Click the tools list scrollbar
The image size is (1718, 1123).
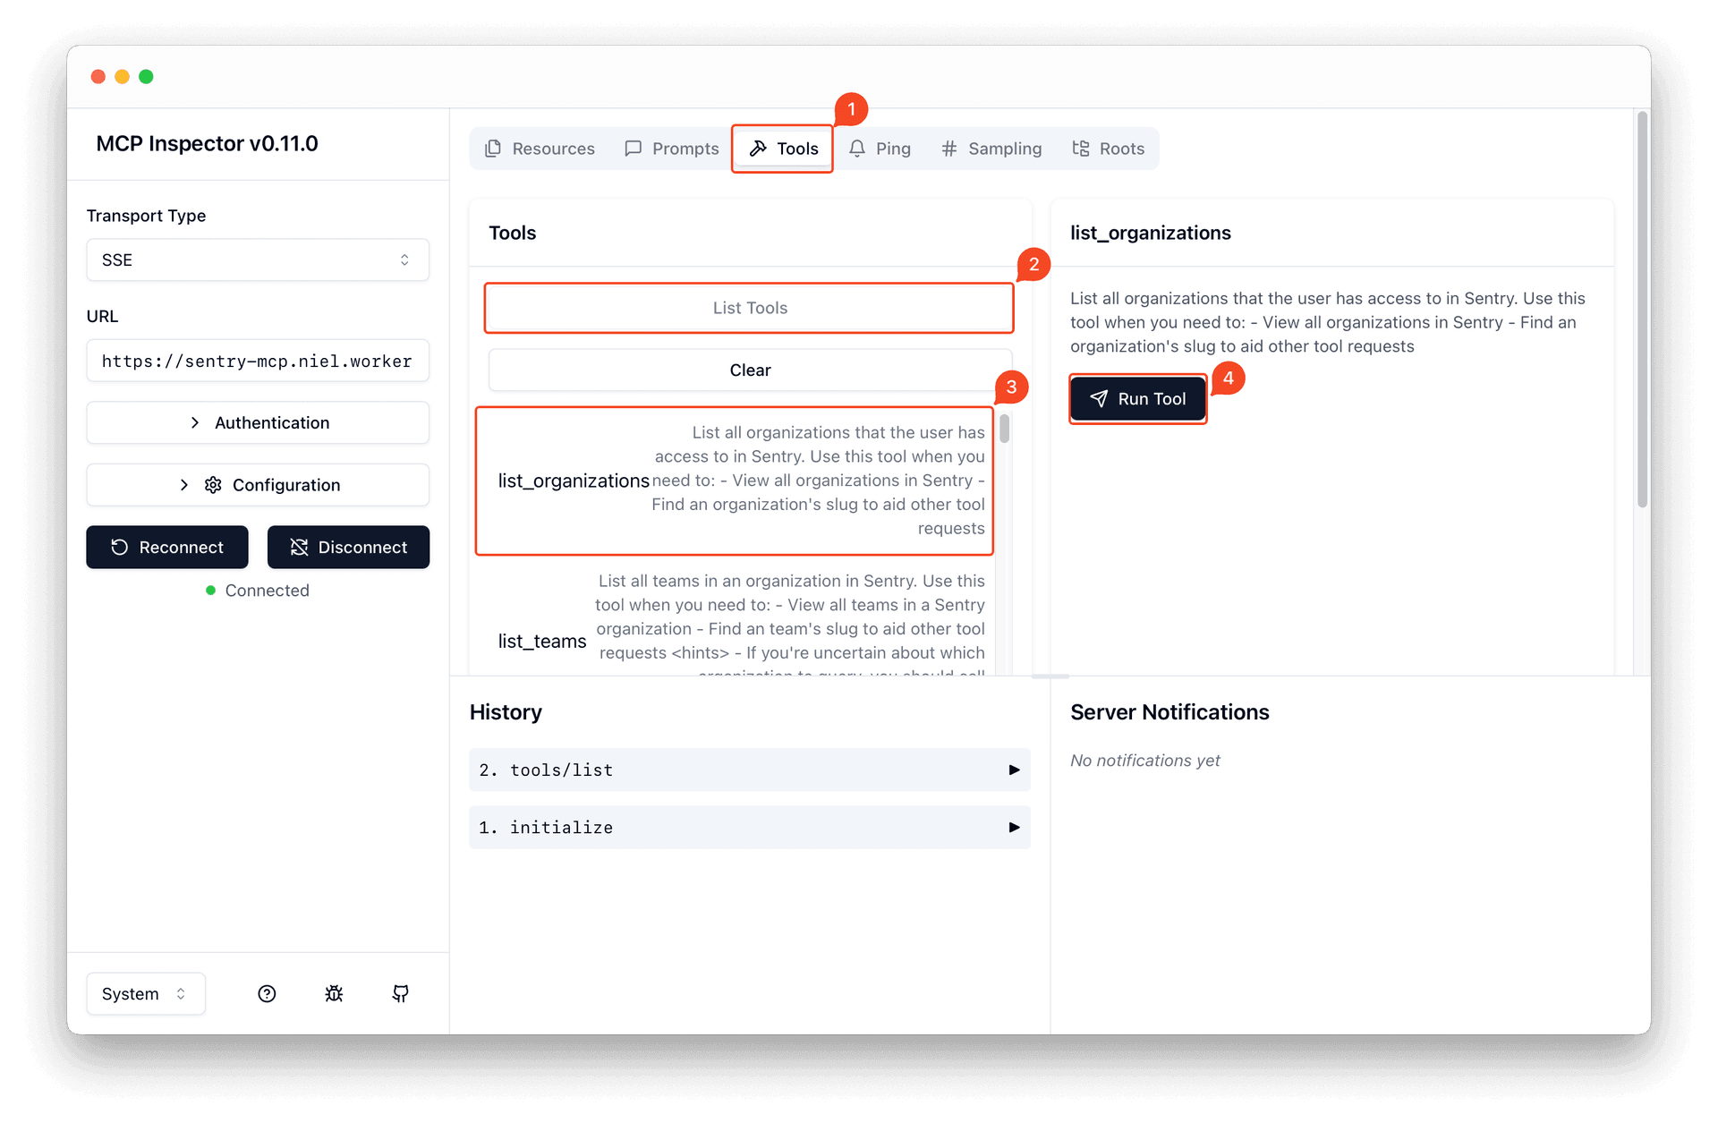pos(1005,430)
